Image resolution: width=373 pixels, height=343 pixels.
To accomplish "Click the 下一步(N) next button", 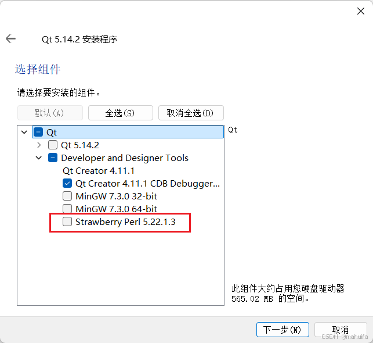I will [283, 330].
